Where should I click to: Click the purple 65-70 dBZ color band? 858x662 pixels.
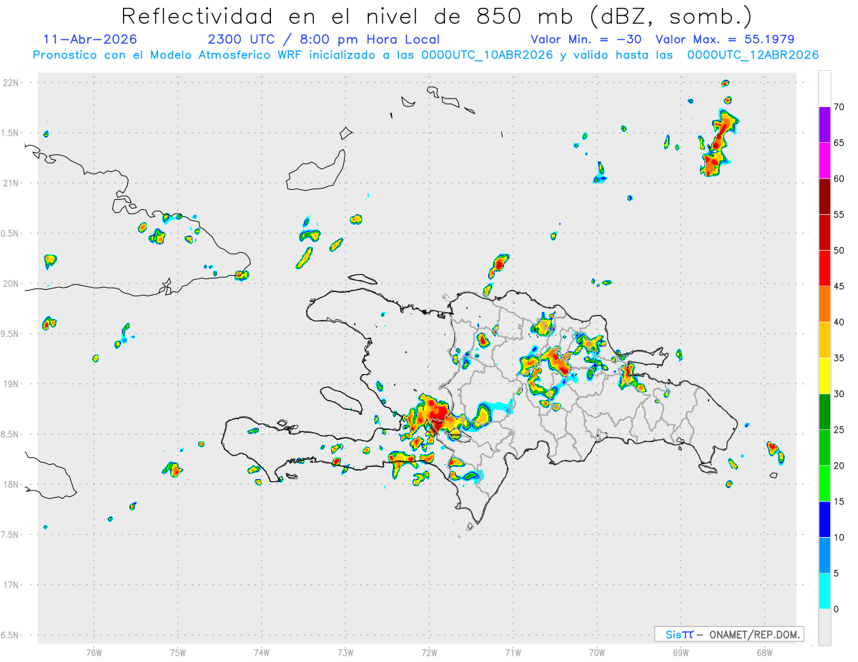[824, 124]
